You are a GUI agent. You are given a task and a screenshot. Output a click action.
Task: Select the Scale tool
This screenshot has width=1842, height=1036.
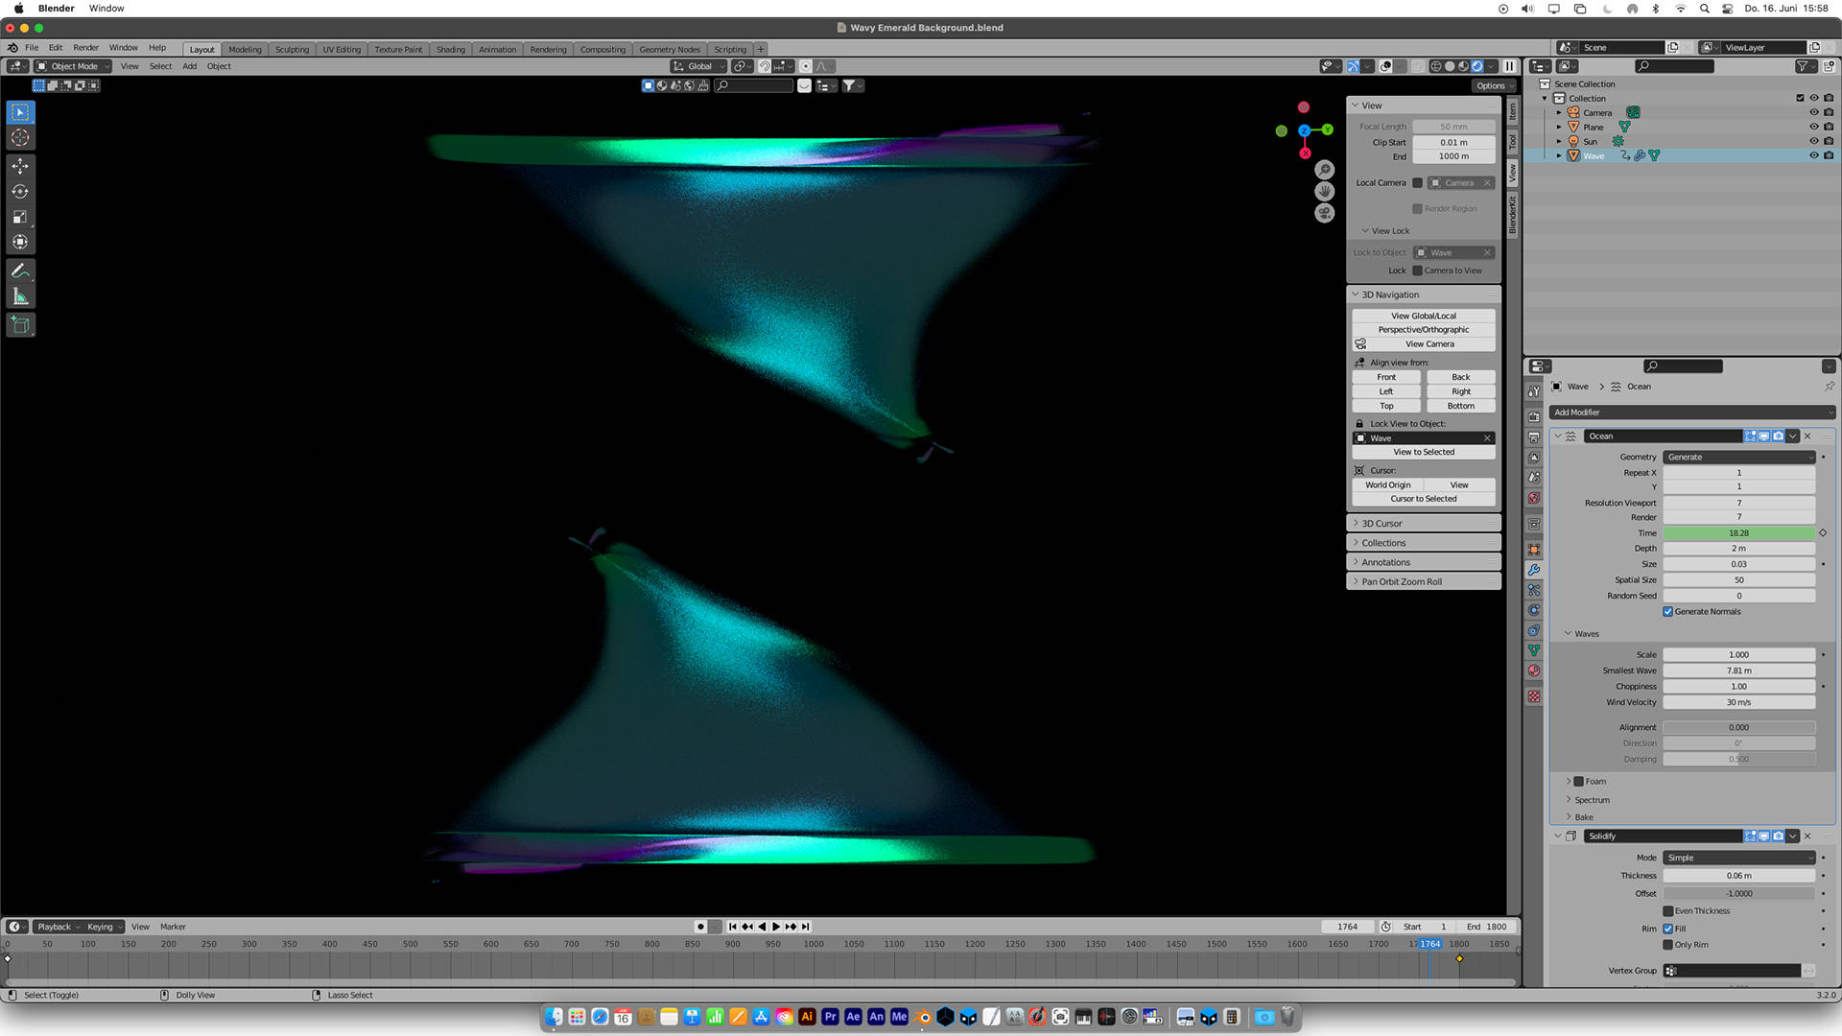20,217
